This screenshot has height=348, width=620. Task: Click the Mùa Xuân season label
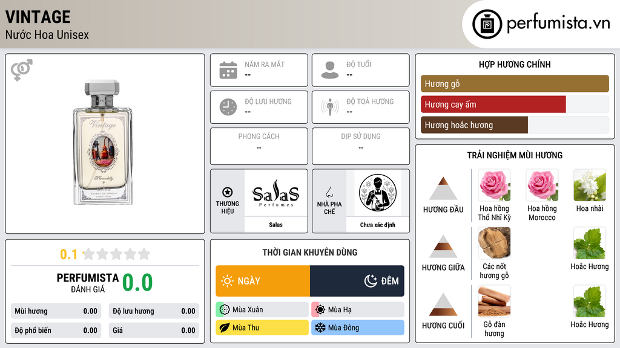pos(248,310)
